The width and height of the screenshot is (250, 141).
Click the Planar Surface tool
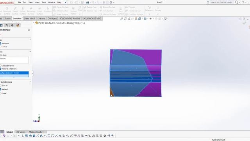tap(61, 7)
